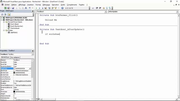Image resolution: width=180 pixels, height=101 pixels.
Task: Expand VBAProject (PERSONAL.XLSB) tree node
Action: 1,18
